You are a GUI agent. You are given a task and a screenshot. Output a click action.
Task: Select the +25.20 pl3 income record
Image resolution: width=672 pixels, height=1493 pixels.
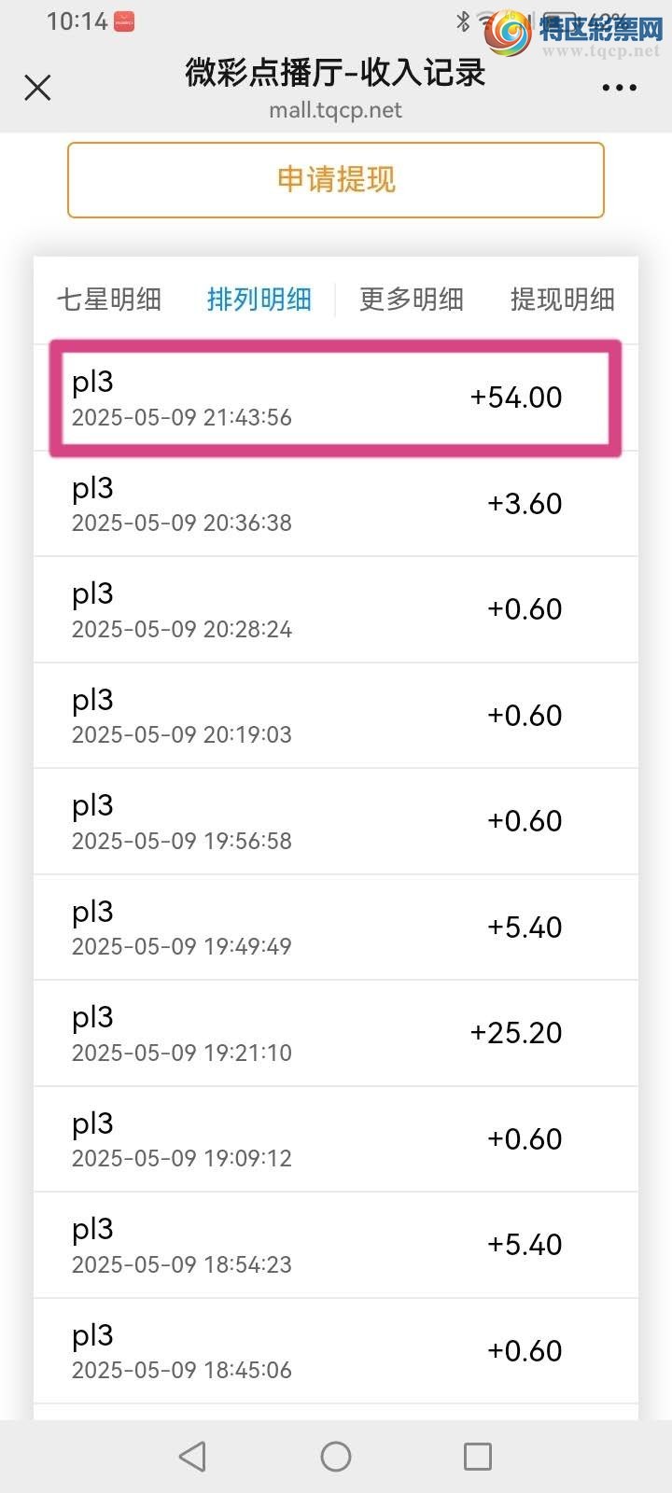click(336, 1033)
